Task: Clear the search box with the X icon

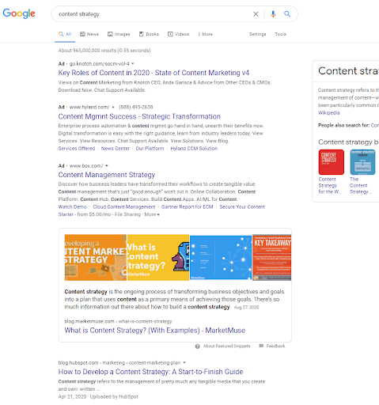Action: [256, 14]
